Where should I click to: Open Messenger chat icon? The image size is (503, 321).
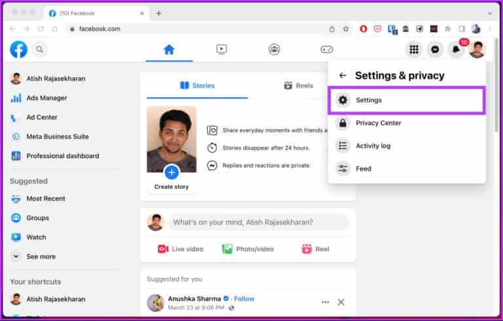pos(435,49)
